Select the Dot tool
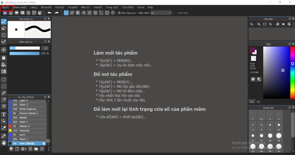 tap(3, 42)
